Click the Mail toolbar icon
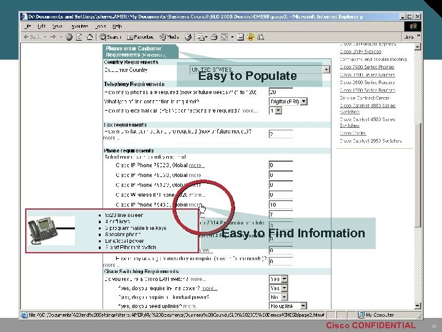 click(201, 37)
